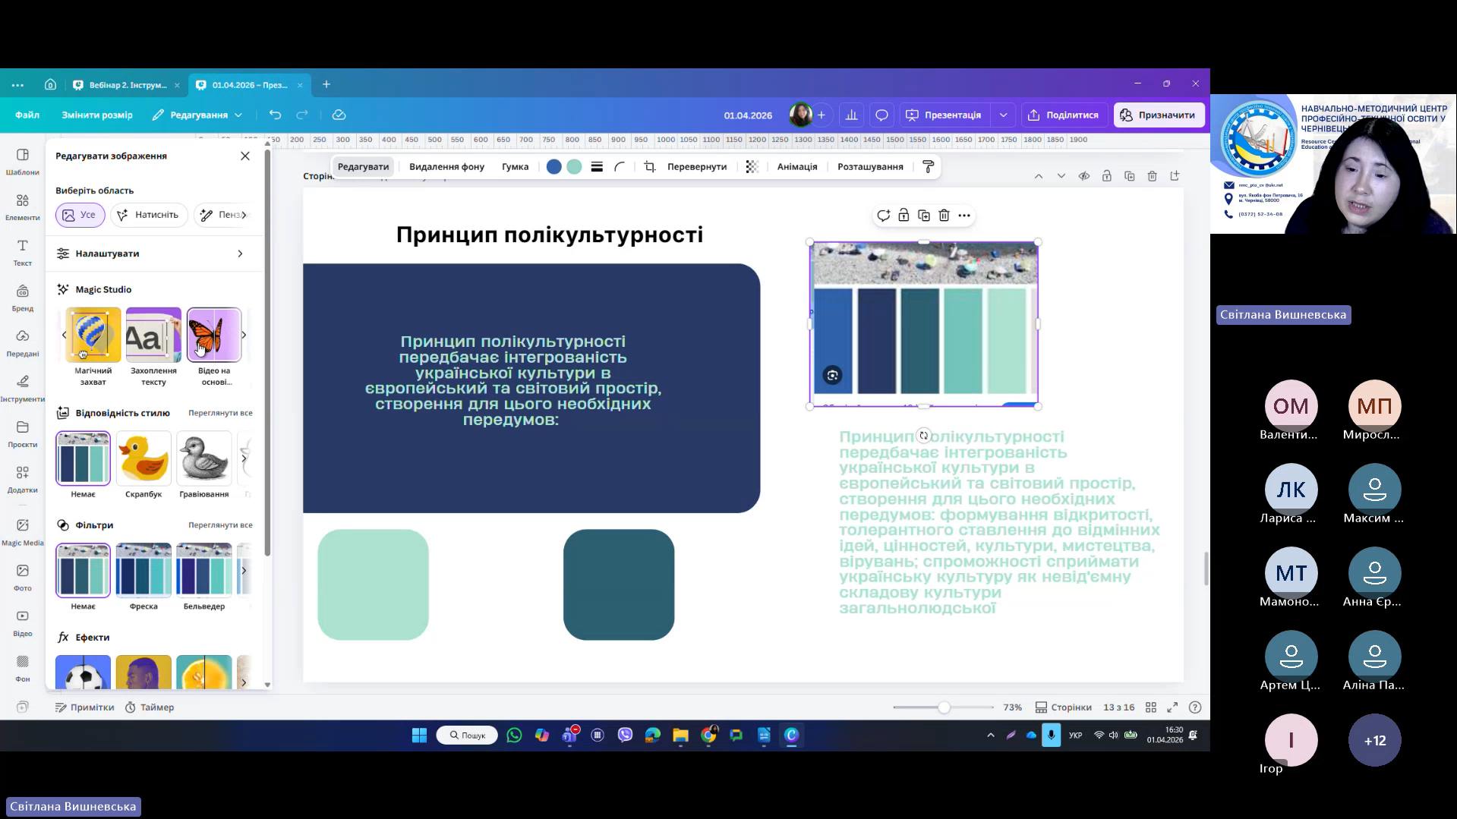Open the Елементи panel in sidebar
This screenshot has width=1457, height=819.
point(22,206)
